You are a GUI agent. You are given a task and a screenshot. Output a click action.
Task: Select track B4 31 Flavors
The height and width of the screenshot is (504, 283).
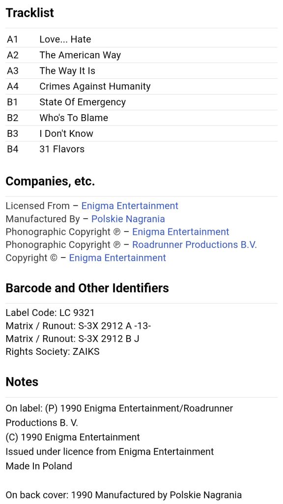pyautogui.click(x=141, y=149)
